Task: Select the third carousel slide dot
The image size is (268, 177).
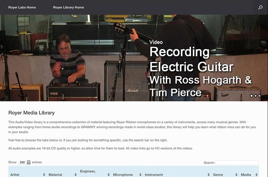Action: pyautogui.click(x=259, y=96)
